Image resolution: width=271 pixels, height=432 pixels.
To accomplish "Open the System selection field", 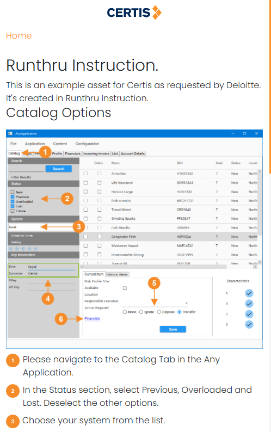I will click(44, 227).
